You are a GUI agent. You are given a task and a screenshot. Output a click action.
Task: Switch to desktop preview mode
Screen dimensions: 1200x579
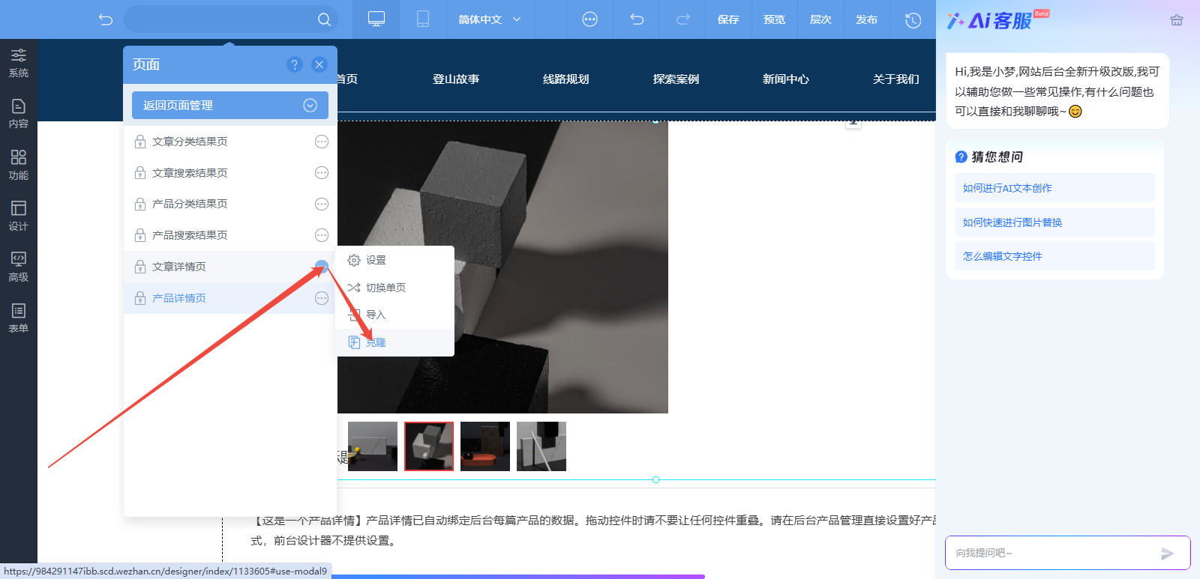coord(376,19)
